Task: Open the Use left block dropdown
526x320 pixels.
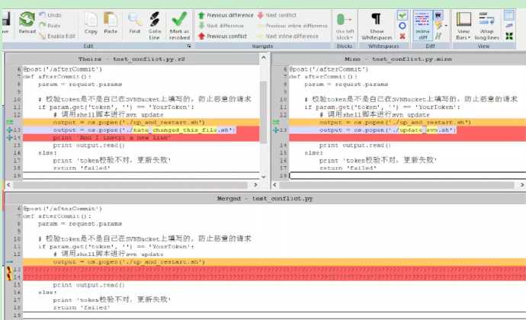Action: click(345, 26)
